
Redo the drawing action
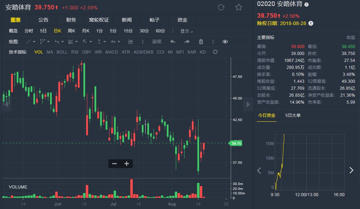(x=187, y=42)
